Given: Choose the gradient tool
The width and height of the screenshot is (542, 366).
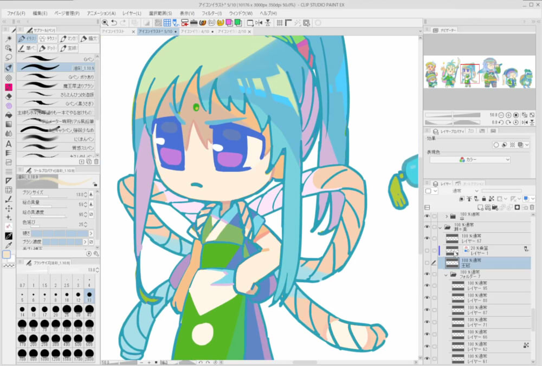Looking at the screenshot, I should (x=9, y=125).
